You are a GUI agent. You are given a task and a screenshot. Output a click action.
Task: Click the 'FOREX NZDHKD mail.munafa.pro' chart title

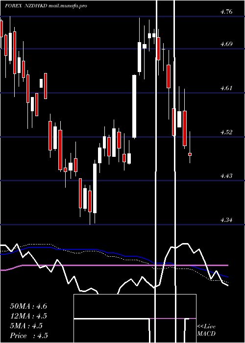pos(46,6)
